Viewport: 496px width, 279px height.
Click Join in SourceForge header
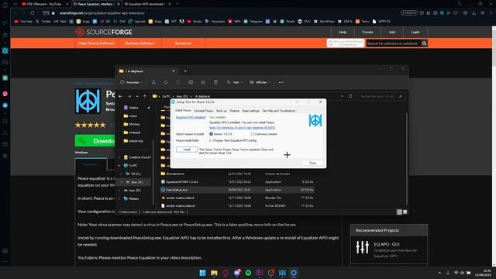click(x=392, y=32)
